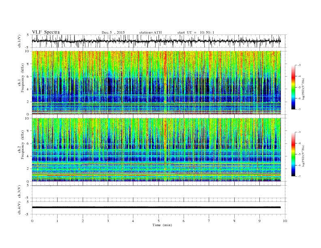The image size is (321, 248).
Task: Click inside the ch.1 frequency spectrogram
Action: [x=156, y=83]
